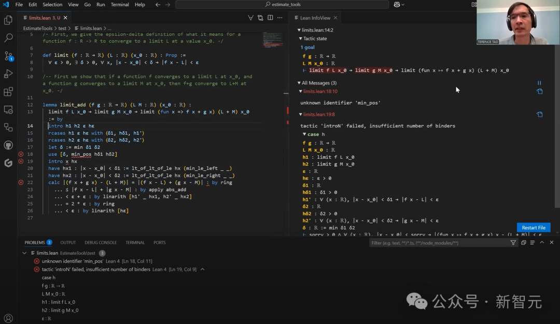Screen dimensions: 560x324
Task: Open the Search view icon
Action: click(x=8, y=37)
